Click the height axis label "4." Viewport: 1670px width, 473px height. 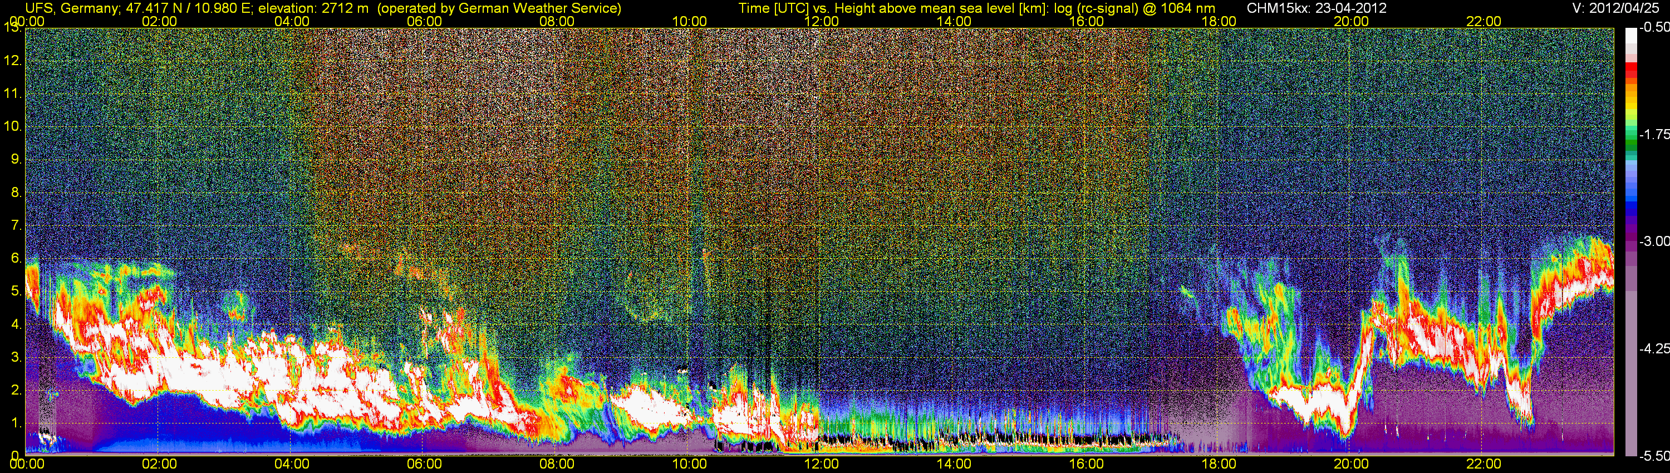click(16, 324)
